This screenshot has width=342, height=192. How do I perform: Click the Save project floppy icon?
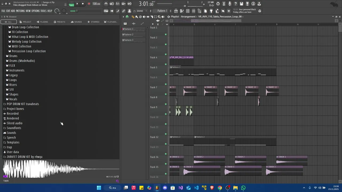(x=242, y=4)
